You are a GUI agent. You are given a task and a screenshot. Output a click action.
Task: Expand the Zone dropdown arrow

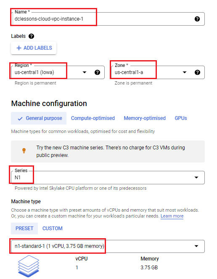[x=185, y=72]
